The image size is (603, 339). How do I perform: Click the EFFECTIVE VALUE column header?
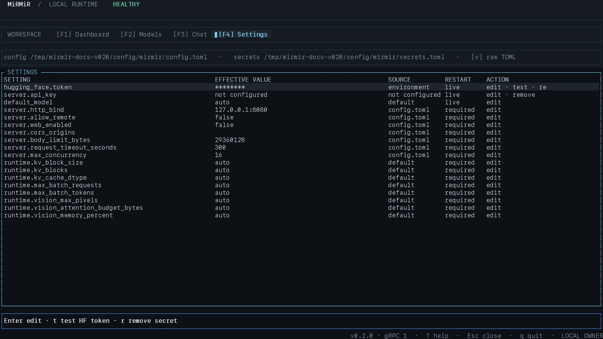tap(243, 79)
